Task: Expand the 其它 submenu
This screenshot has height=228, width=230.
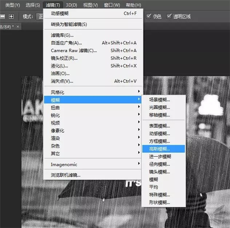Action: point(93,154)
